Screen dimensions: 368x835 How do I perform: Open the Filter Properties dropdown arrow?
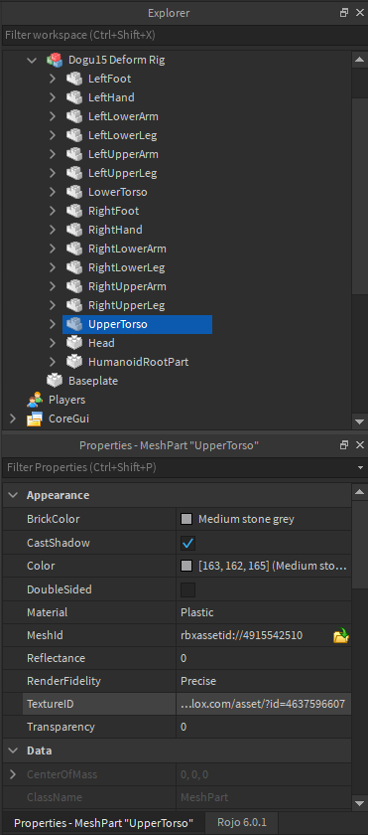[x=361, y=467]
